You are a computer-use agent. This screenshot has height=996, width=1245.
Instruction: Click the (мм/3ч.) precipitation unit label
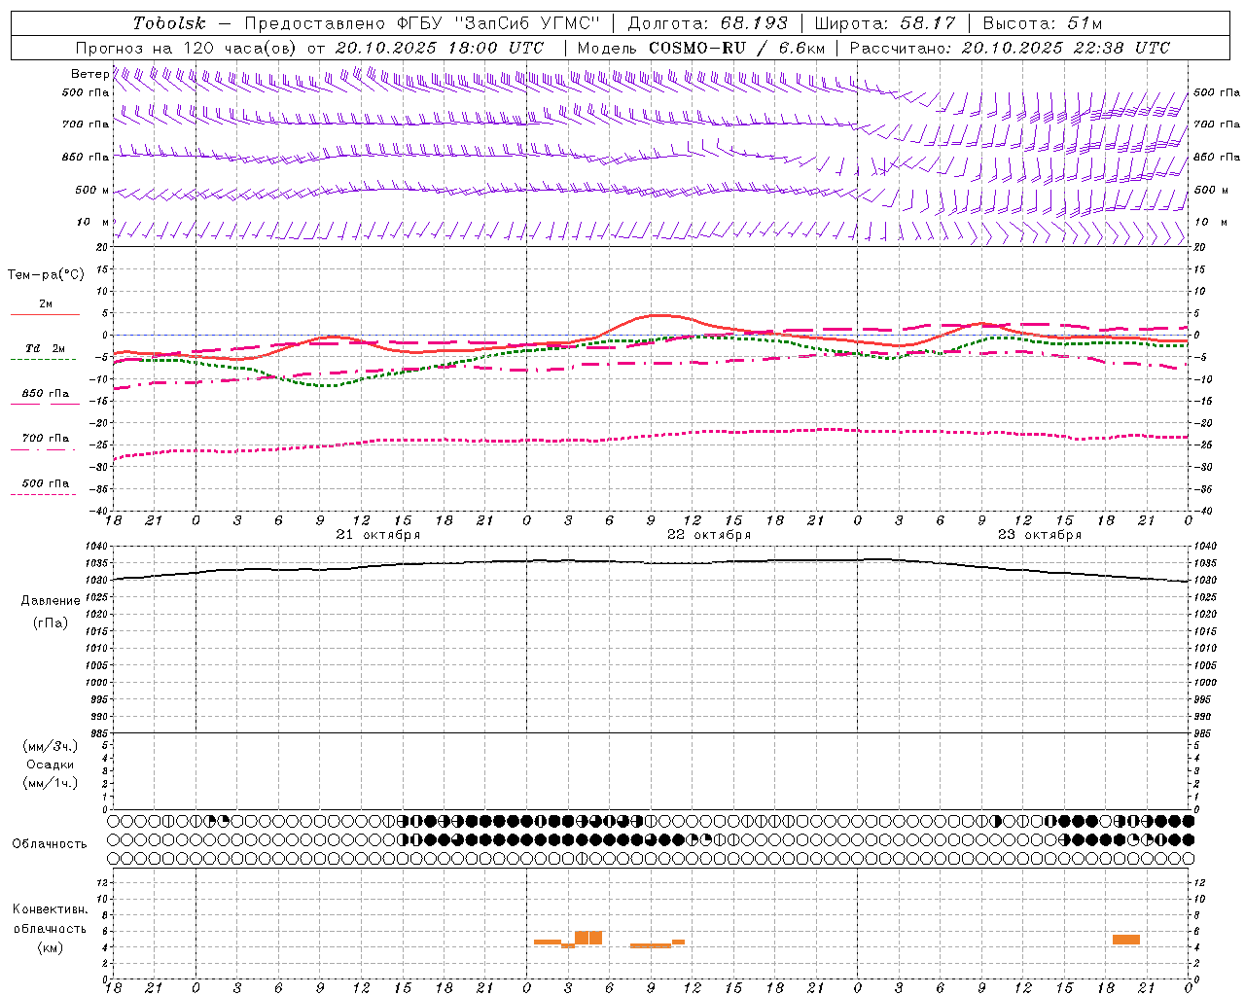click(51, 746)
